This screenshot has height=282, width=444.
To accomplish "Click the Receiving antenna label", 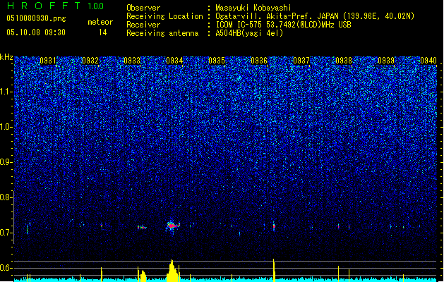I will [162, 33].
